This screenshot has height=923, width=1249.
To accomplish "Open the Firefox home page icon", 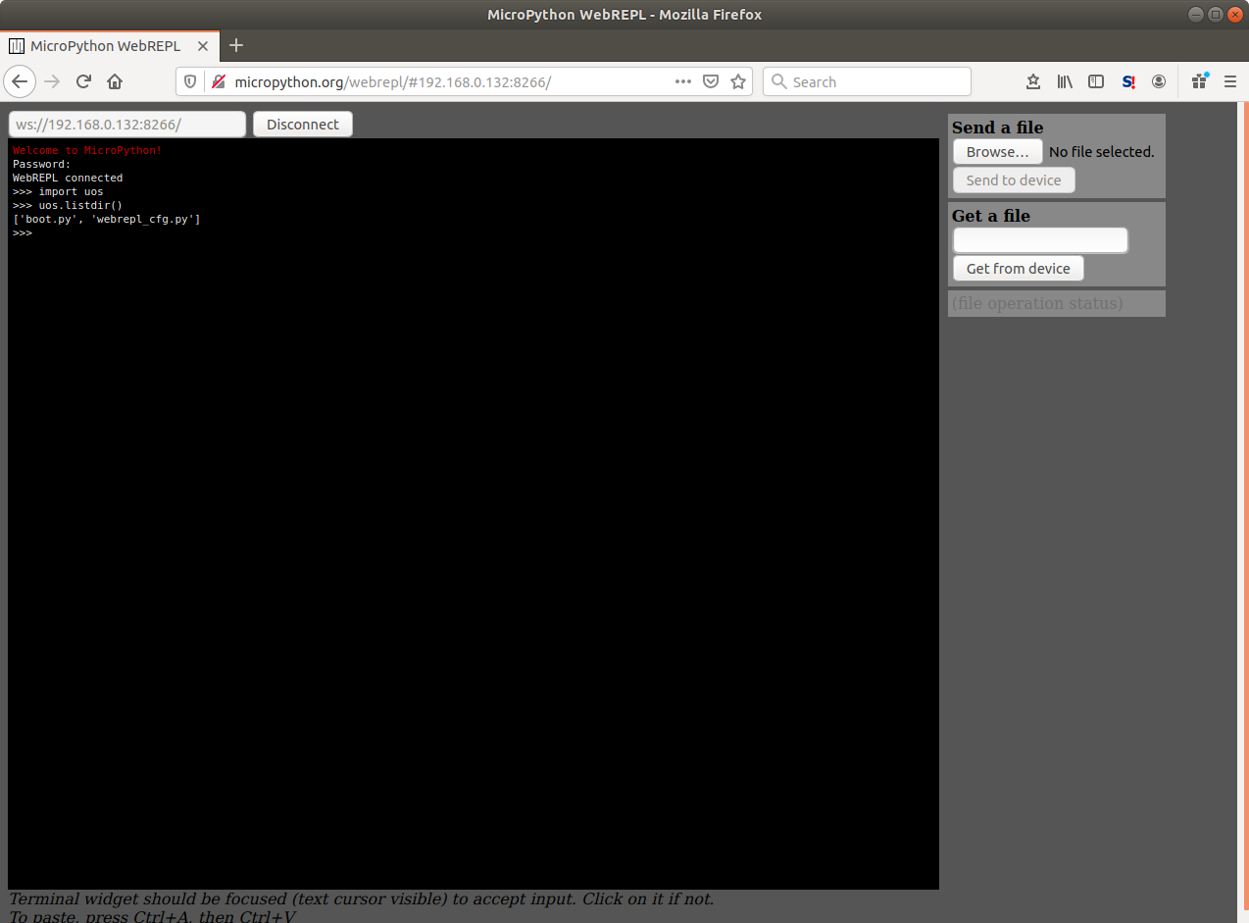I will click(115, 81).
